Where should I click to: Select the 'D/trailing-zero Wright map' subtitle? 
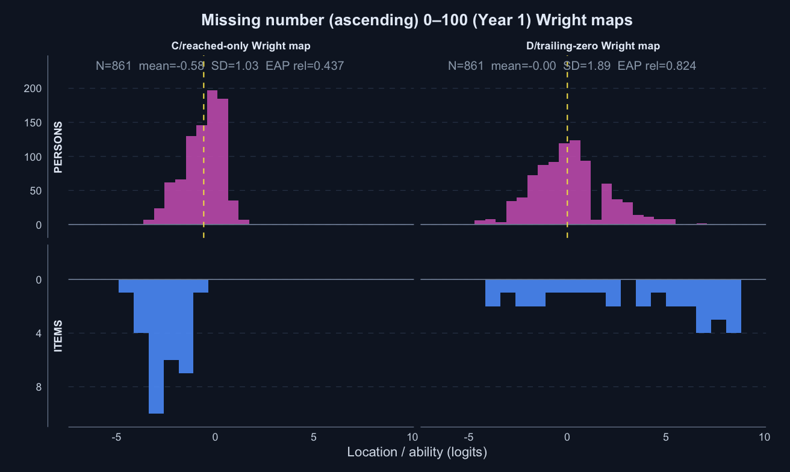click(592, 46)
